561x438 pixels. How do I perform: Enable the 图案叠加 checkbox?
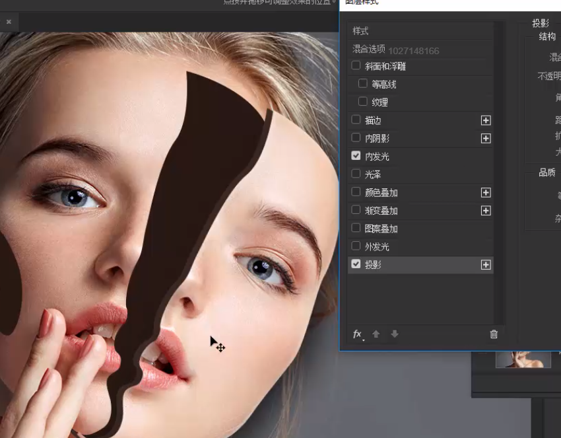pos(356,228)
